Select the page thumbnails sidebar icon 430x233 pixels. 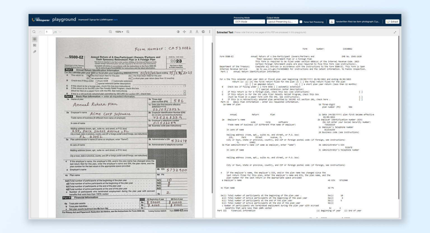pyautogui.click(x=34, y=39)
